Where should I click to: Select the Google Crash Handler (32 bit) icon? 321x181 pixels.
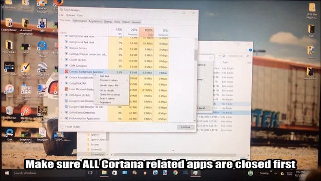pos(66,107)
